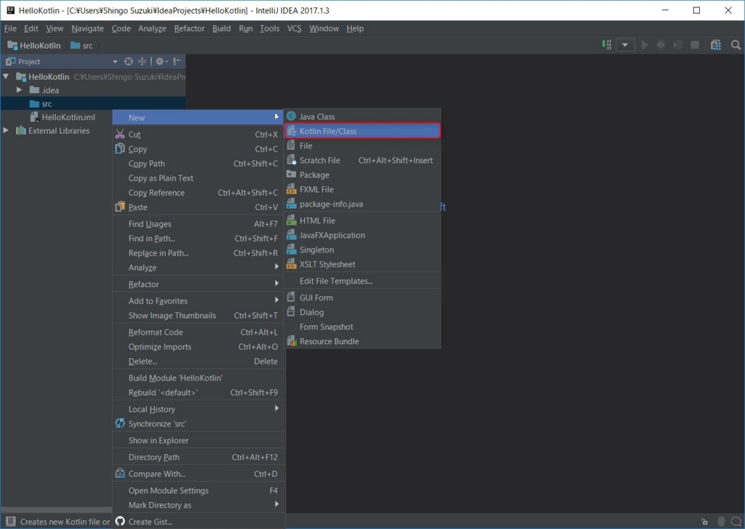745x529 pixels.
Task: Click Cut in context menu
Action: (199, 135)
